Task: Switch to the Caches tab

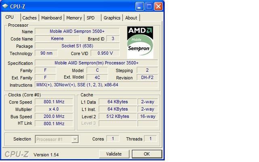Action: click(x=30, y=18)
